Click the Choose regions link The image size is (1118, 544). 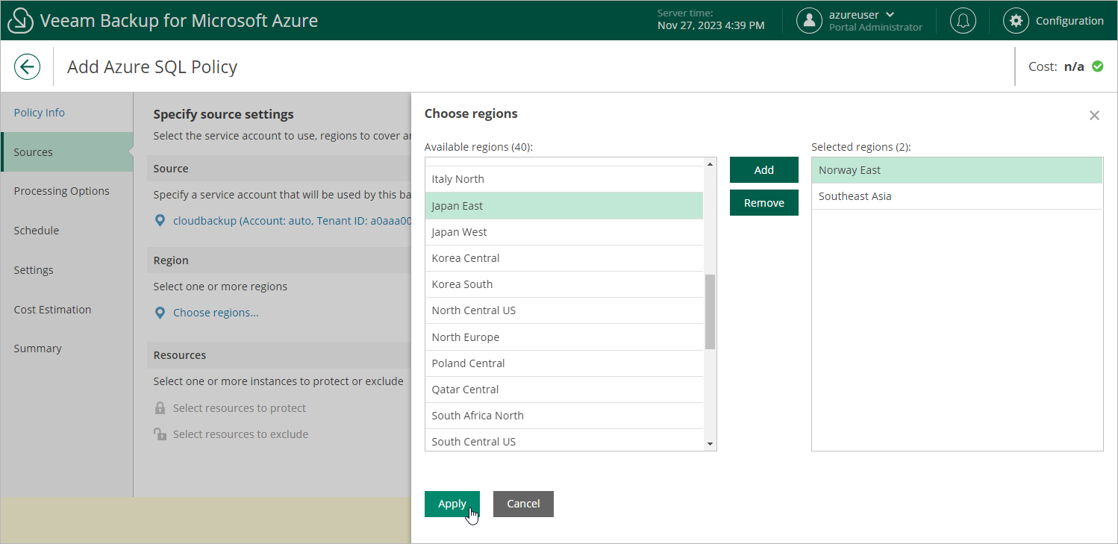tap(216, 313)
